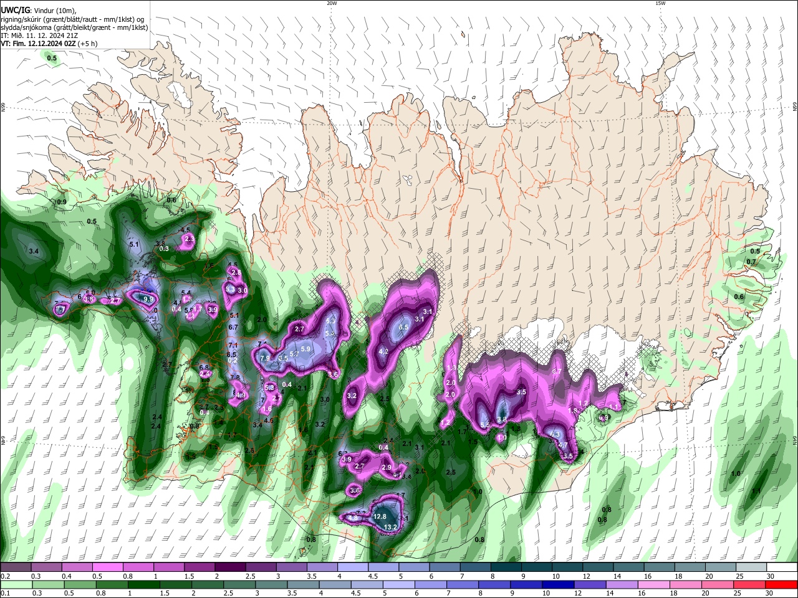Image resolution: width=798 pixels, height=598 pixels.
Task: Click the 20W longitude label
Action: 332,3
